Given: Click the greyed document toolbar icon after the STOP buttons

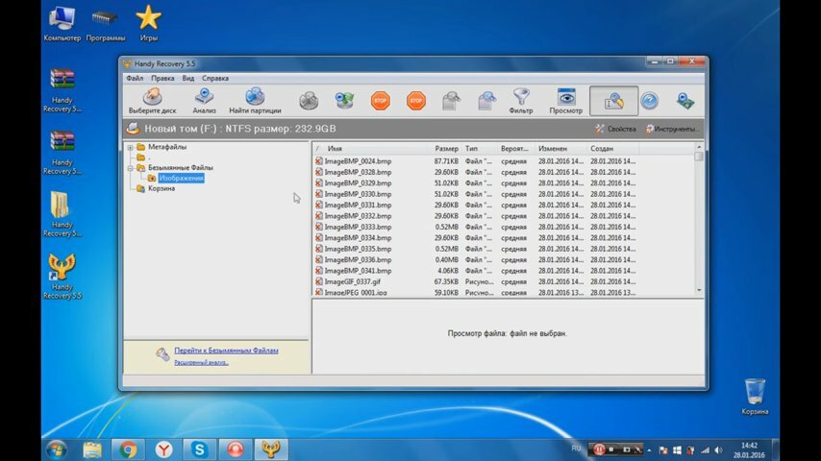Looking at the screenshot, I should 451,101.
